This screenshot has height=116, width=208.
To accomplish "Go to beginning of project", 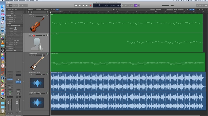I will (x=83, y=6).
